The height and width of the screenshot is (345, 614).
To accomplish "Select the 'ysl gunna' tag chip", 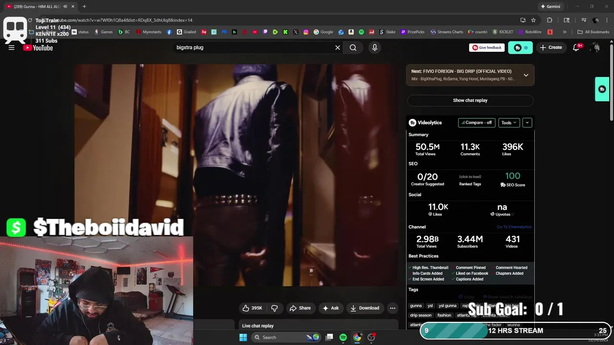I will 448,306.
